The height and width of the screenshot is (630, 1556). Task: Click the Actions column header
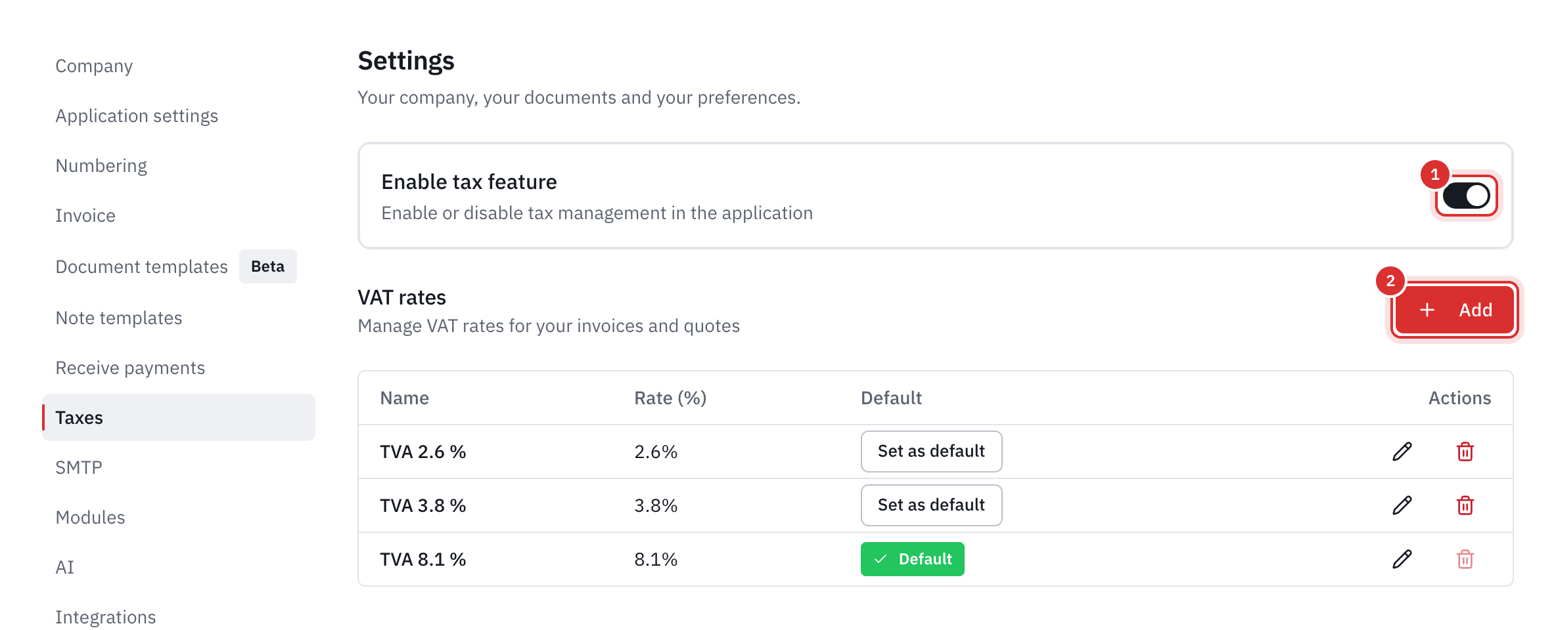coord(1459,398)
